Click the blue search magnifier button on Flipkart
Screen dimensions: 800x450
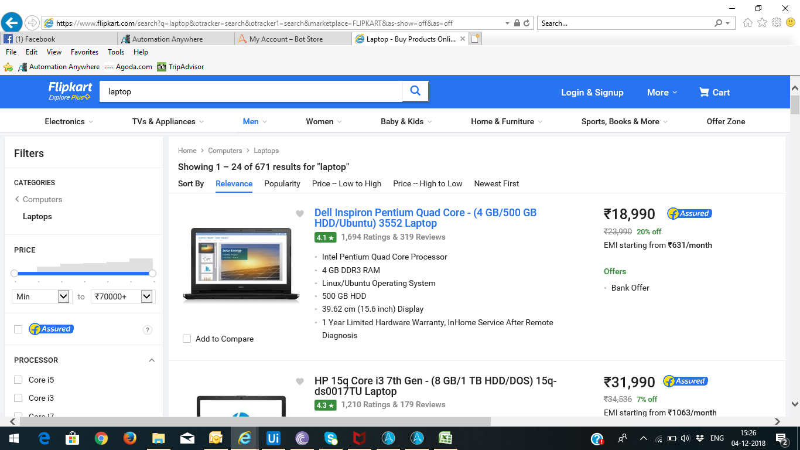[415, 91]
